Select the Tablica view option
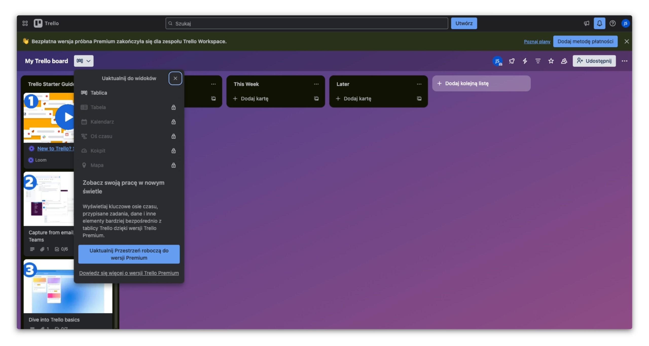Viewport: 649px width, 346px height. [x=99, y=93]
